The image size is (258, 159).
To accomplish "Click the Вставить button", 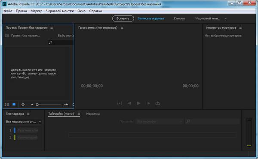I will [x=123, y=18].
